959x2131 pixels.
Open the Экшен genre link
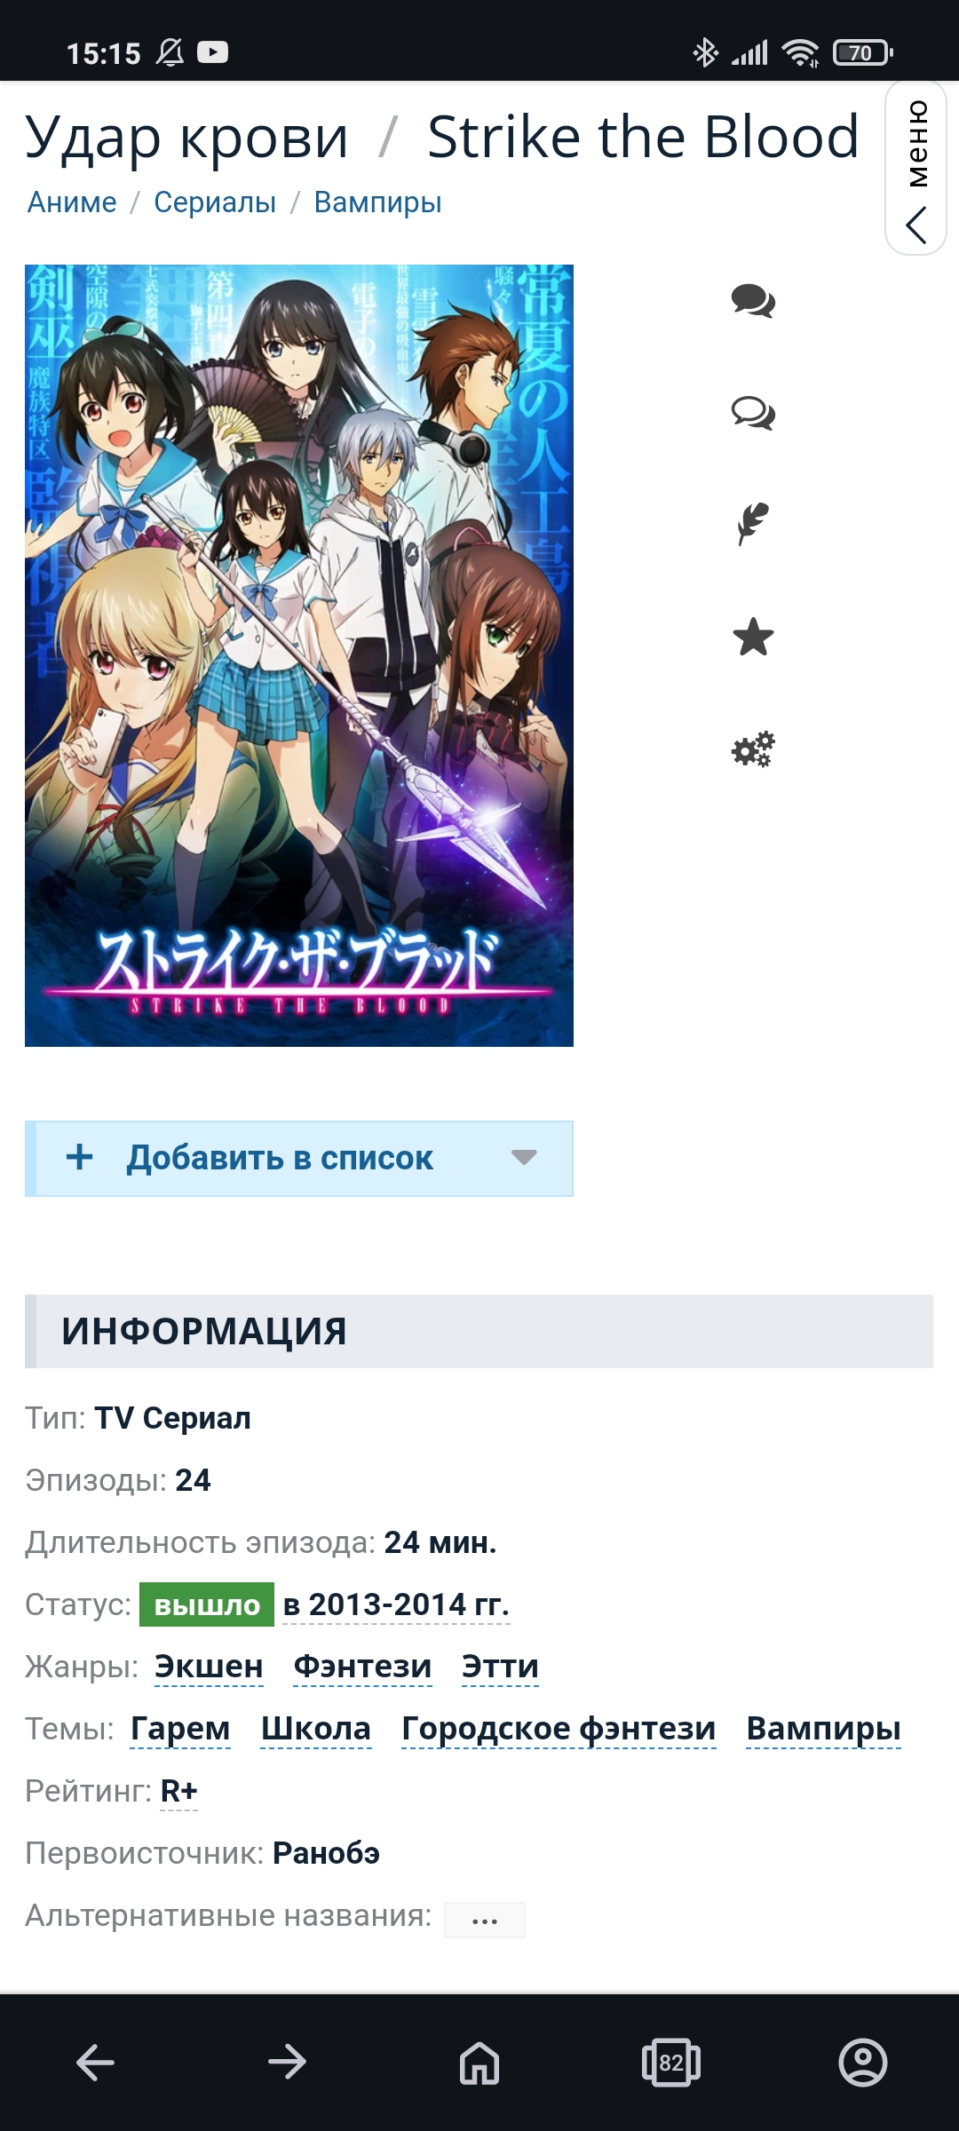click(209, 1667)
